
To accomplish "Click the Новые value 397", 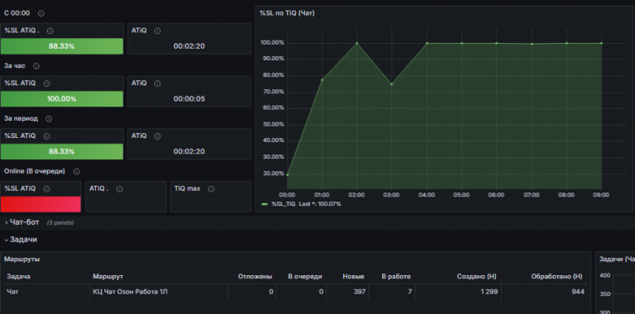I will click(x=359, y=292).
